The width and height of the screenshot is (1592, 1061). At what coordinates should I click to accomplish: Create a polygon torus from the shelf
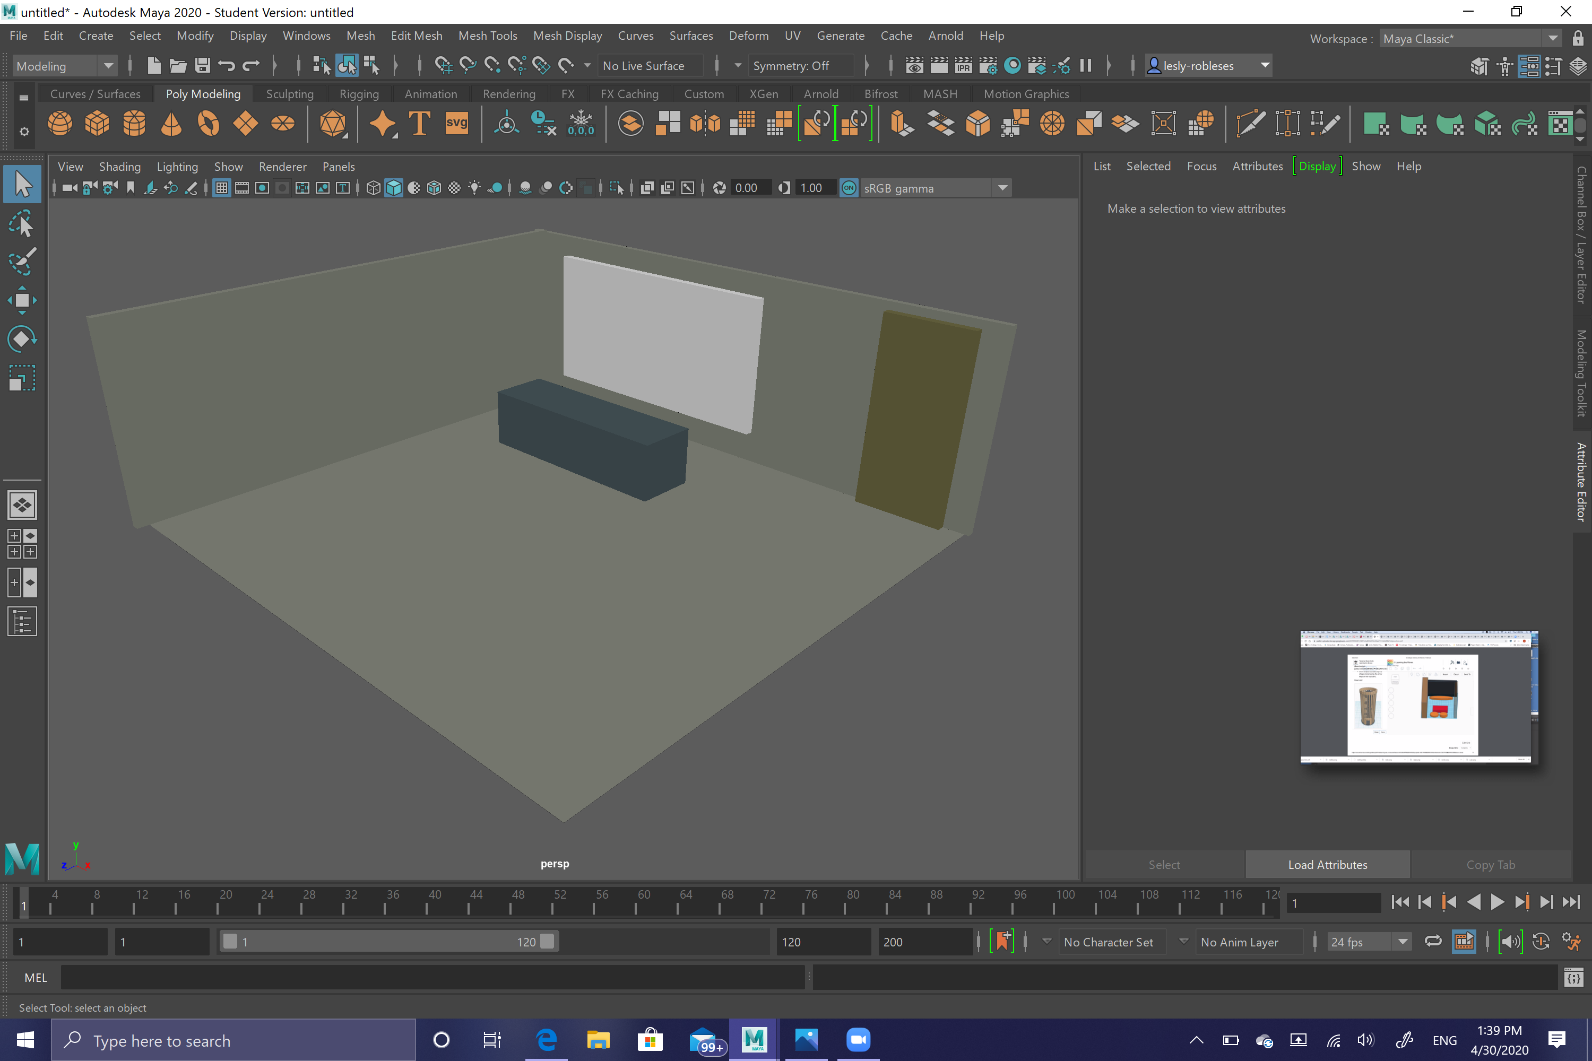point(209,123)
